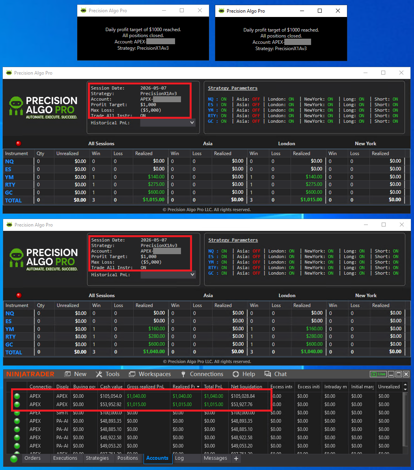Click the $1,040.00 All Sessions total realized value
Screen dimensions: 414x470
[154, 352]
